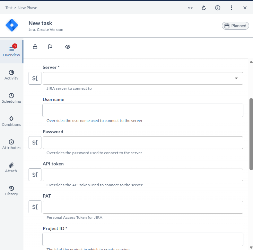Open the three-dot more options menu
This screenshot has width=253, height=250.
pos(231,8)
